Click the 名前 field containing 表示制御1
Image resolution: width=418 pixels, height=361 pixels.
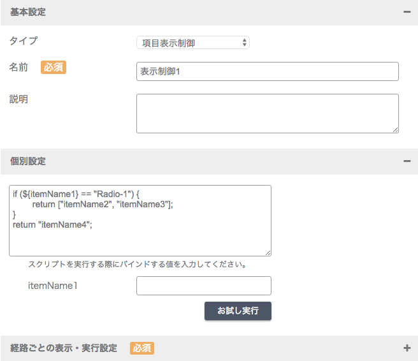pos(268,71)
